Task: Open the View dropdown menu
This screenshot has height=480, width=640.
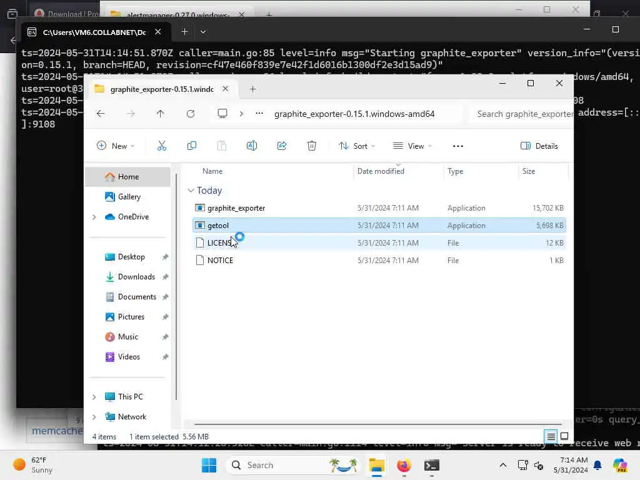Action: click(412, 146)
